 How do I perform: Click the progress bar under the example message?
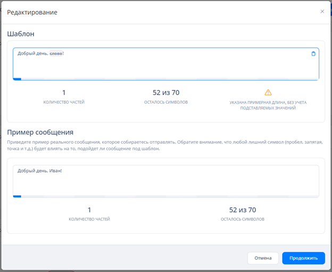click(165, 196)
